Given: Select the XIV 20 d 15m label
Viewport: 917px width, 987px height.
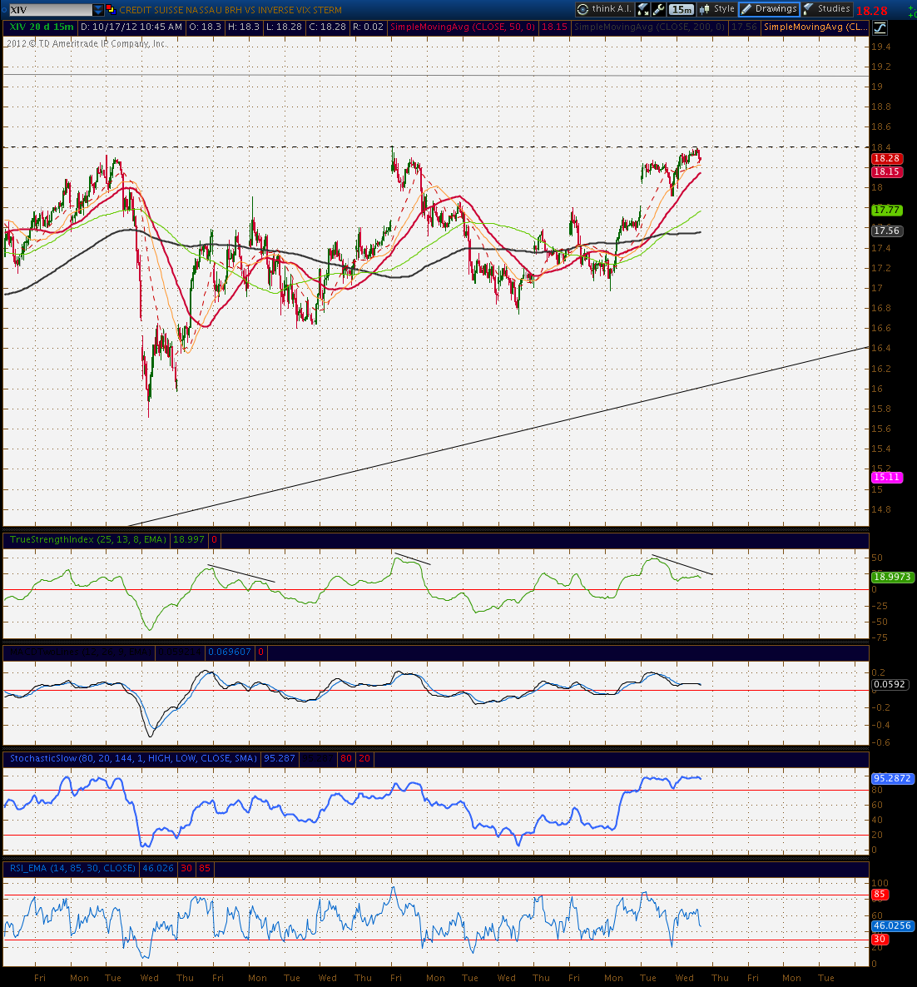Looking at the screenshot, I should click(x=41, y=27).
